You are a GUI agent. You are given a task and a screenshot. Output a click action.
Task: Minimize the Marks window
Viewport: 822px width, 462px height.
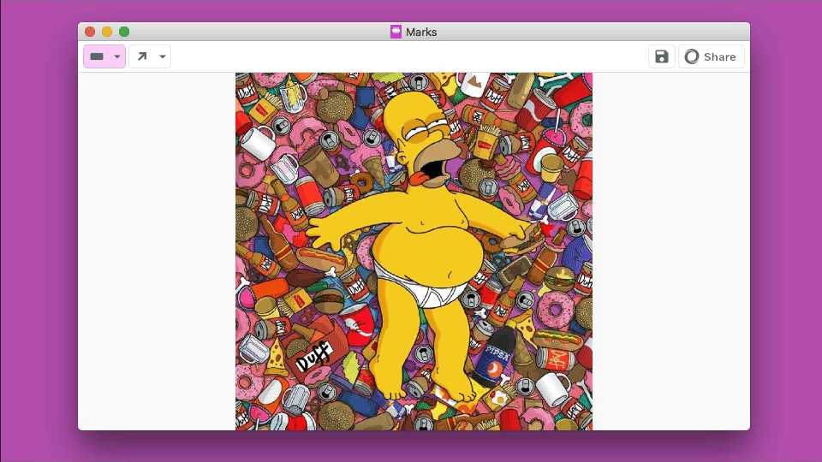pyautogui.click(x=107, y=32)
